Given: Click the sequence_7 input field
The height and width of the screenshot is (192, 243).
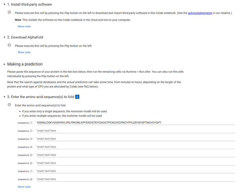Looking at the screenshot, I should tap(136, 171).
